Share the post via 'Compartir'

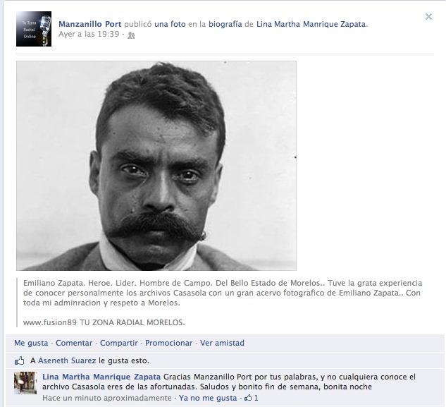coord(119,343)
